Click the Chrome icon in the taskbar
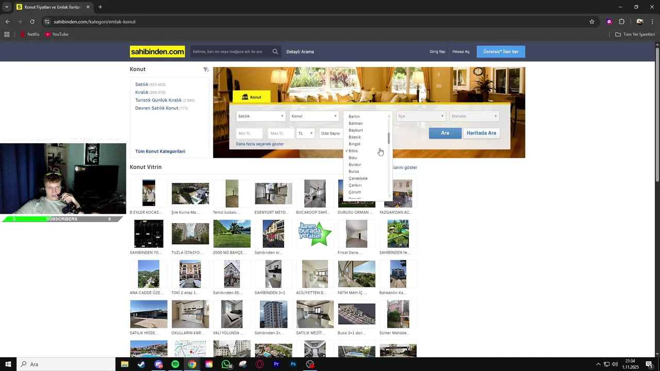 pyautogui.click(x=192, y=364)
